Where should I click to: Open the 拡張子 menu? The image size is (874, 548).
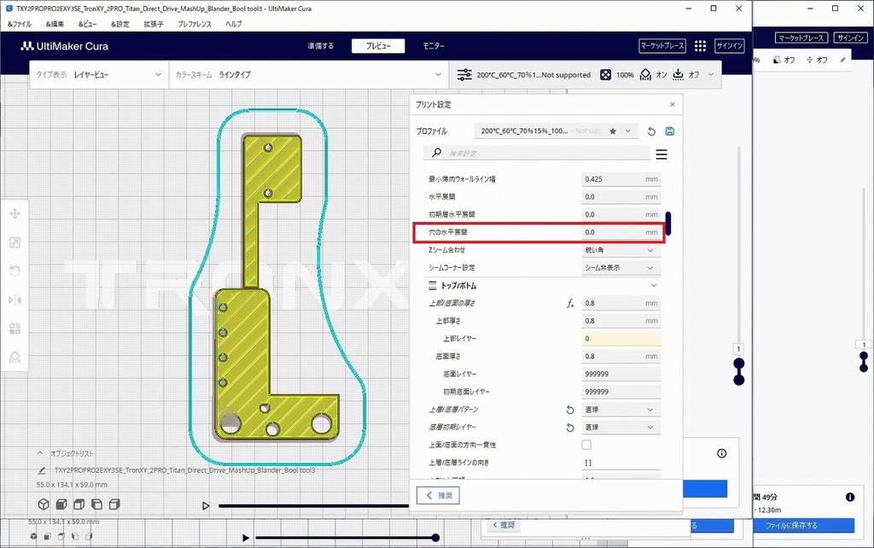tap(154, 24)
